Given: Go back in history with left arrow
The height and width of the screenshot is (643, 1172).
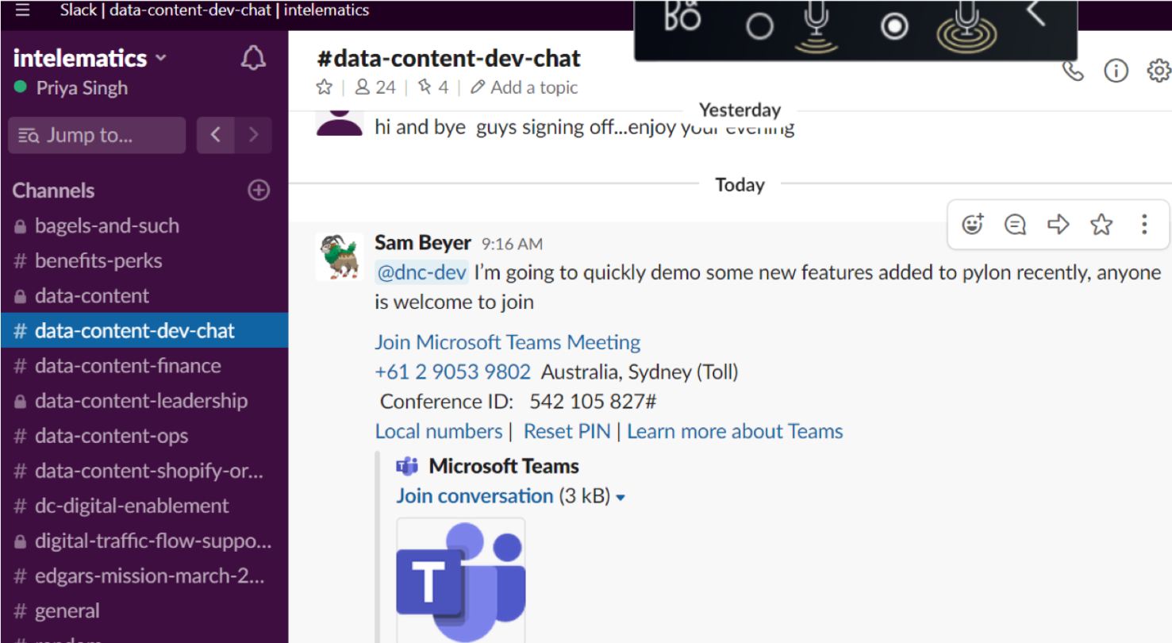Looking at the screenshot, I should pyautogui.click(x=215, y=135).
